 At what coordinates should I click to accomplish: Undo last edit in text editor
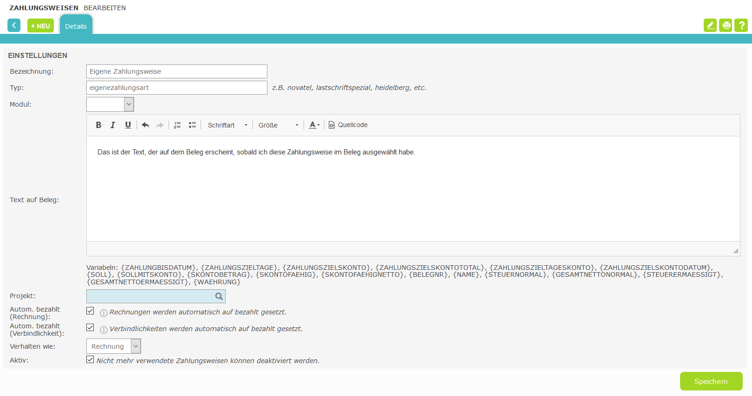pyautogui.click(x=145, y=125)
